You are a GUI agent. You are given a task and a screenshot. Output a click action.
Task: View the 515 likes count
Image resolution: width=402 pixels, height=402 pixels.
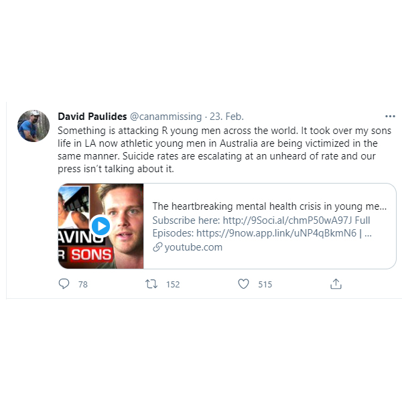tap(265, 284)
